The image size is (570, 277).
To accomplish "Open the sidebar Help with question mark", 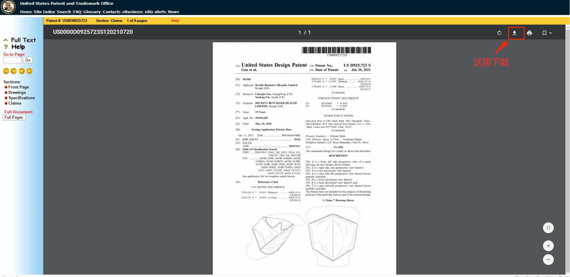I will tap(14, 47).
